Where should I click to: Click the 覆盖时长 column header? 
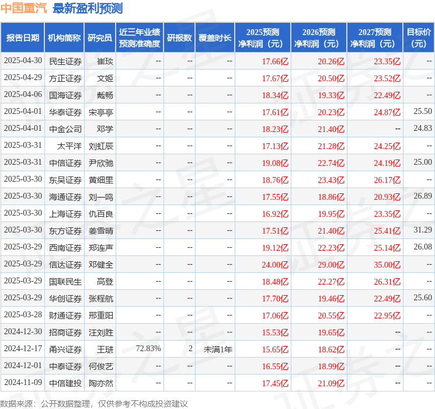click(x=215, y=38)
